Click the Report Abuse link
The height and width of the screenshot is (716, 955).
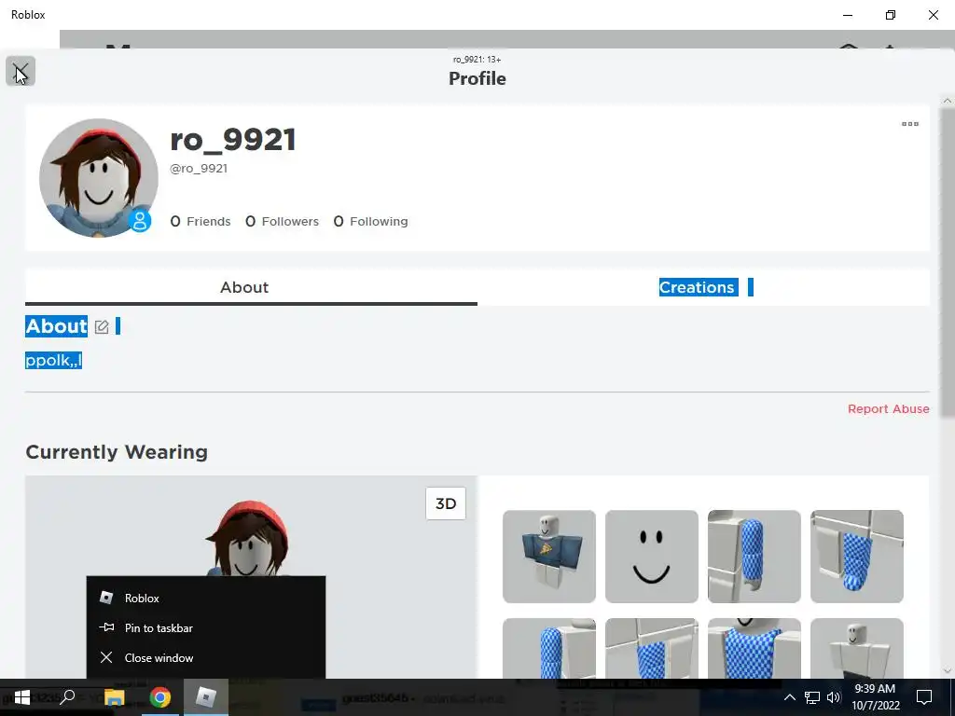[888, 409]
